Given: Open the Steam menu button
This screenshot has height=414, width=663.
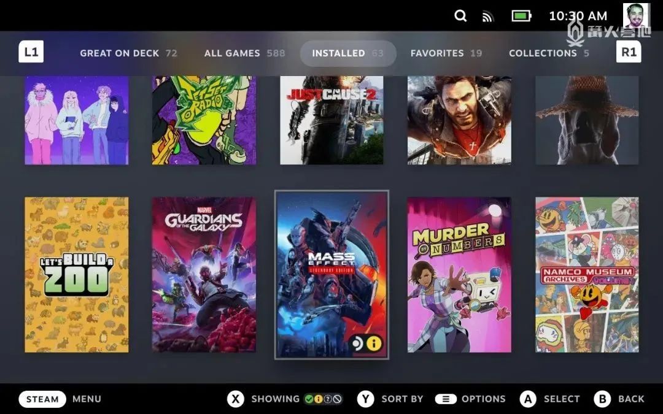Looking at the screenshot, I should 42,399.
